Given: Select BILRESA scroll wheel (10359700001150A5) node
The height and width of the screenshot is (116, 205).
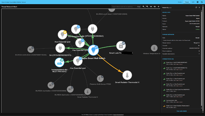Looking at the screenshot, I should pyautogui.click(x=31, y=49).
